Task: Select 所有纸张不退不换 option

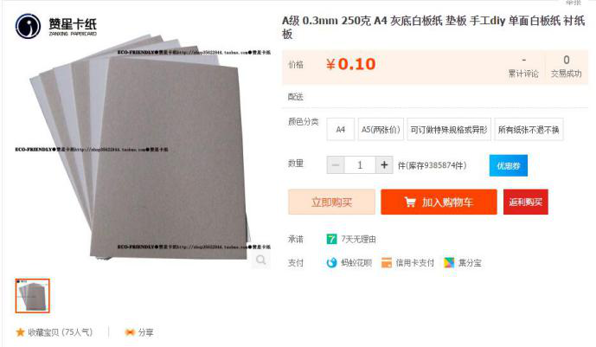Action: [x=529, y=130]
